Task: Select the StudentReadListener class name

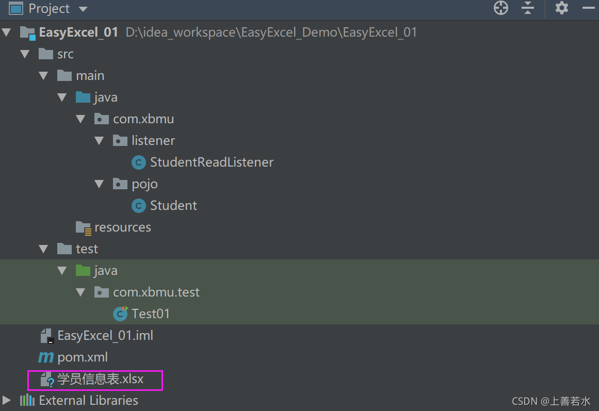Action: pos(212,162)
